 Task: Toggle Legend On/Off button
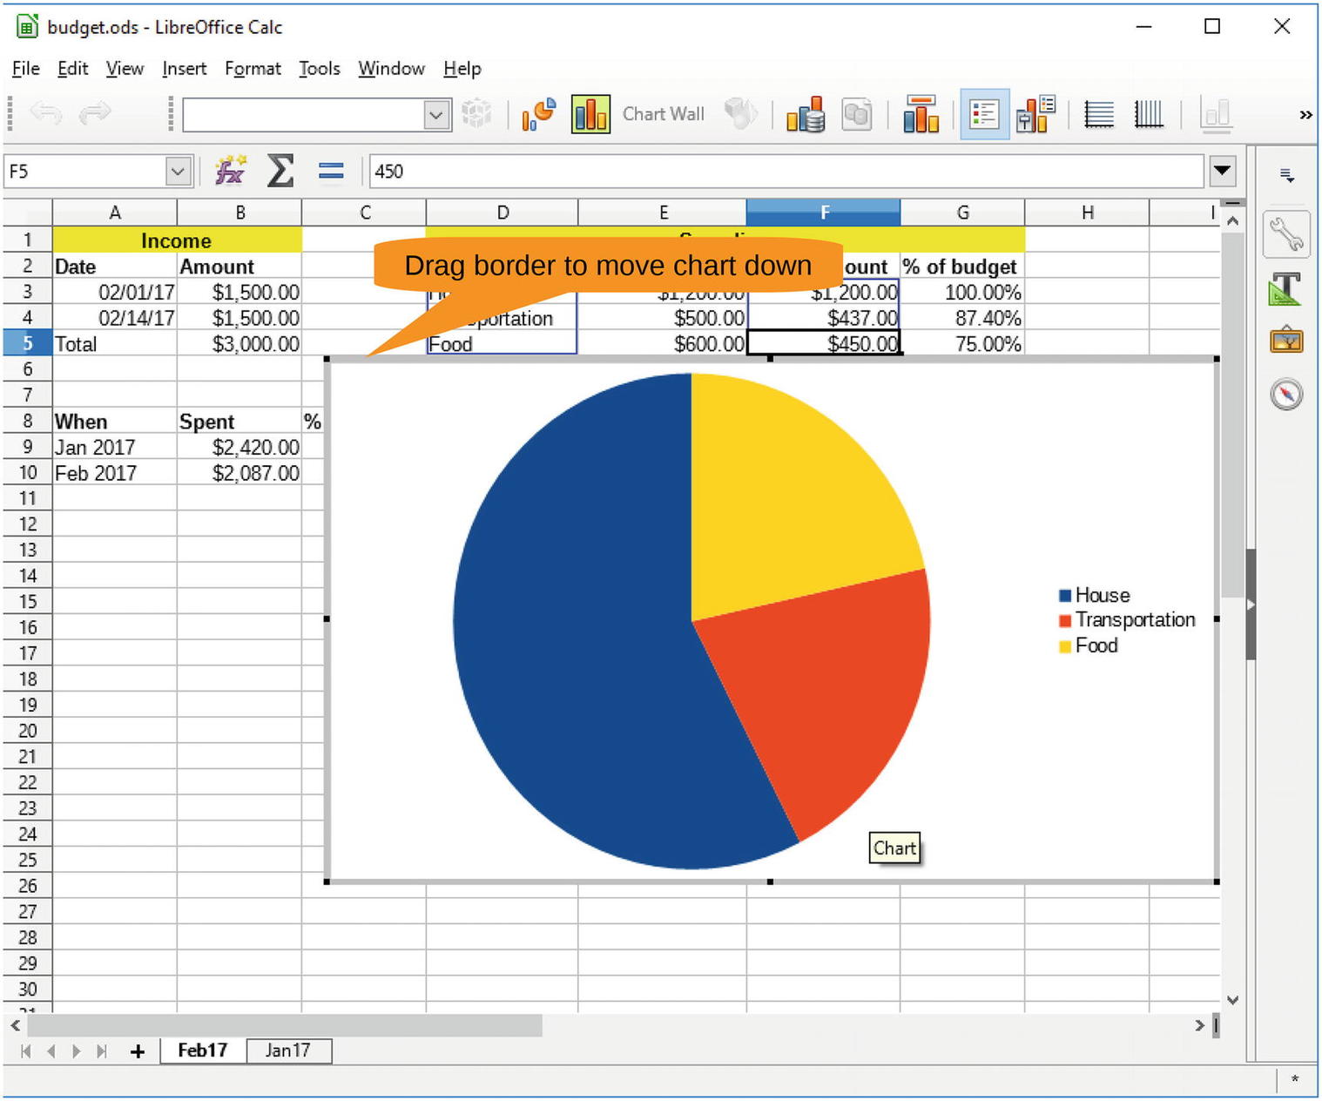(985, 114)
